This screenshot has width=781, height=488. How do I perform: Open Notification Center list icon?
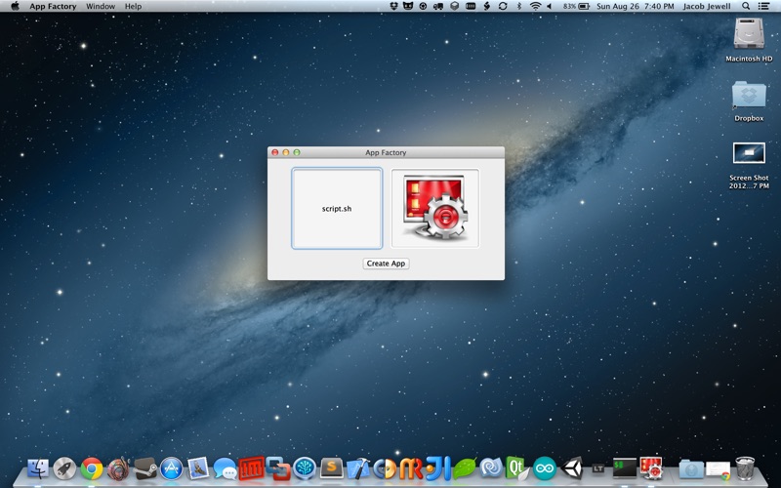coord(763,6)
